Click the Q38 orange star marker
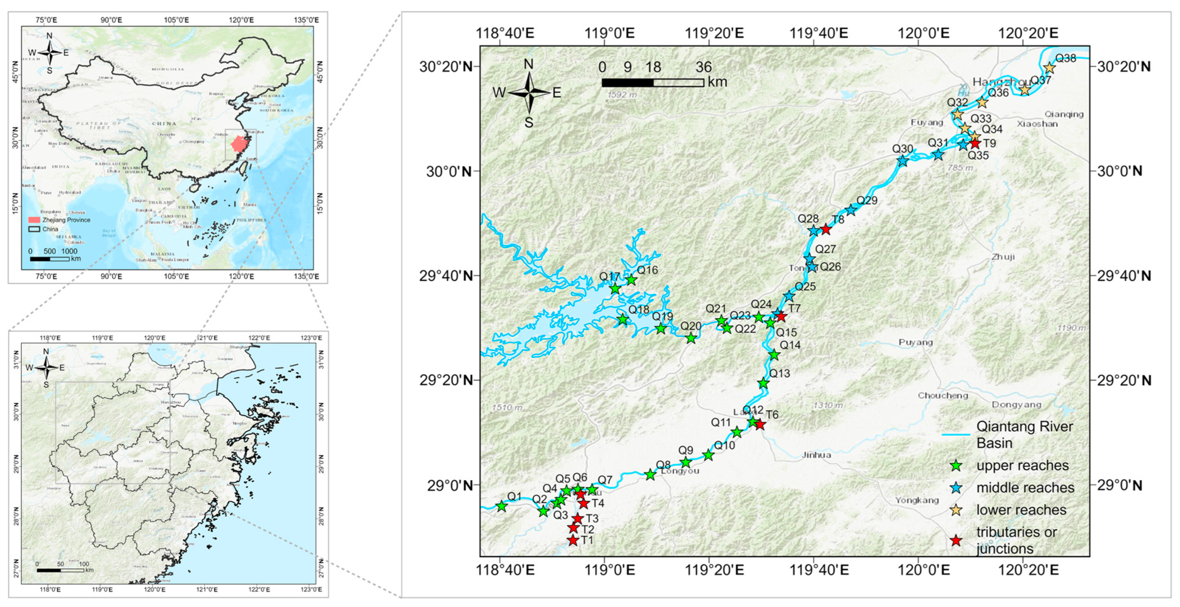The image size is (1180, 607). 1050,68
